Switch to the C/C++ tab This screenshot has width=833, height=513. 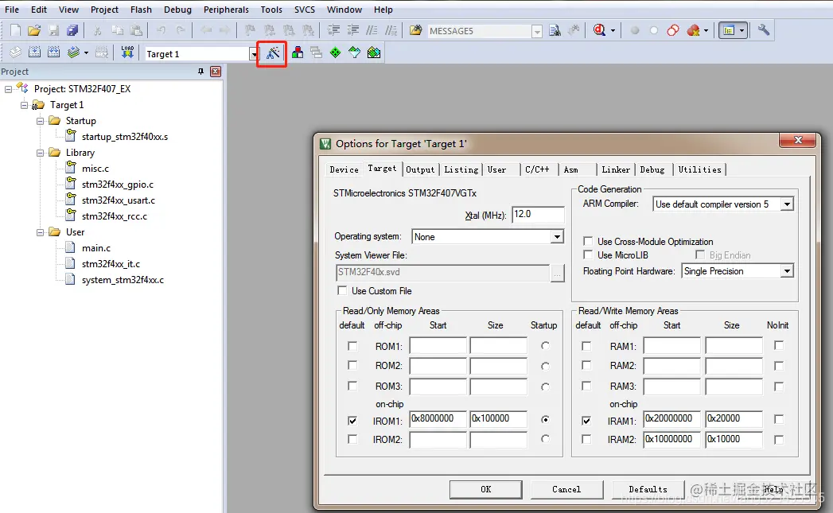click(x=537, y=169)
